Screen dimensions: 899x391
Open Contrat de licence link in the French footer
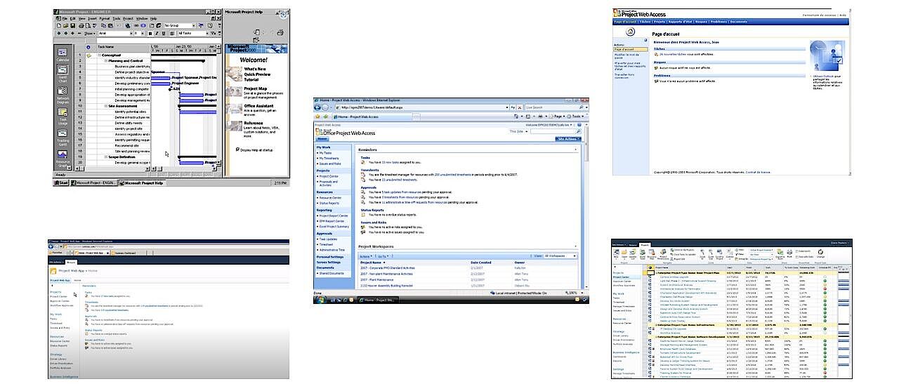click(x=757, y=172)
